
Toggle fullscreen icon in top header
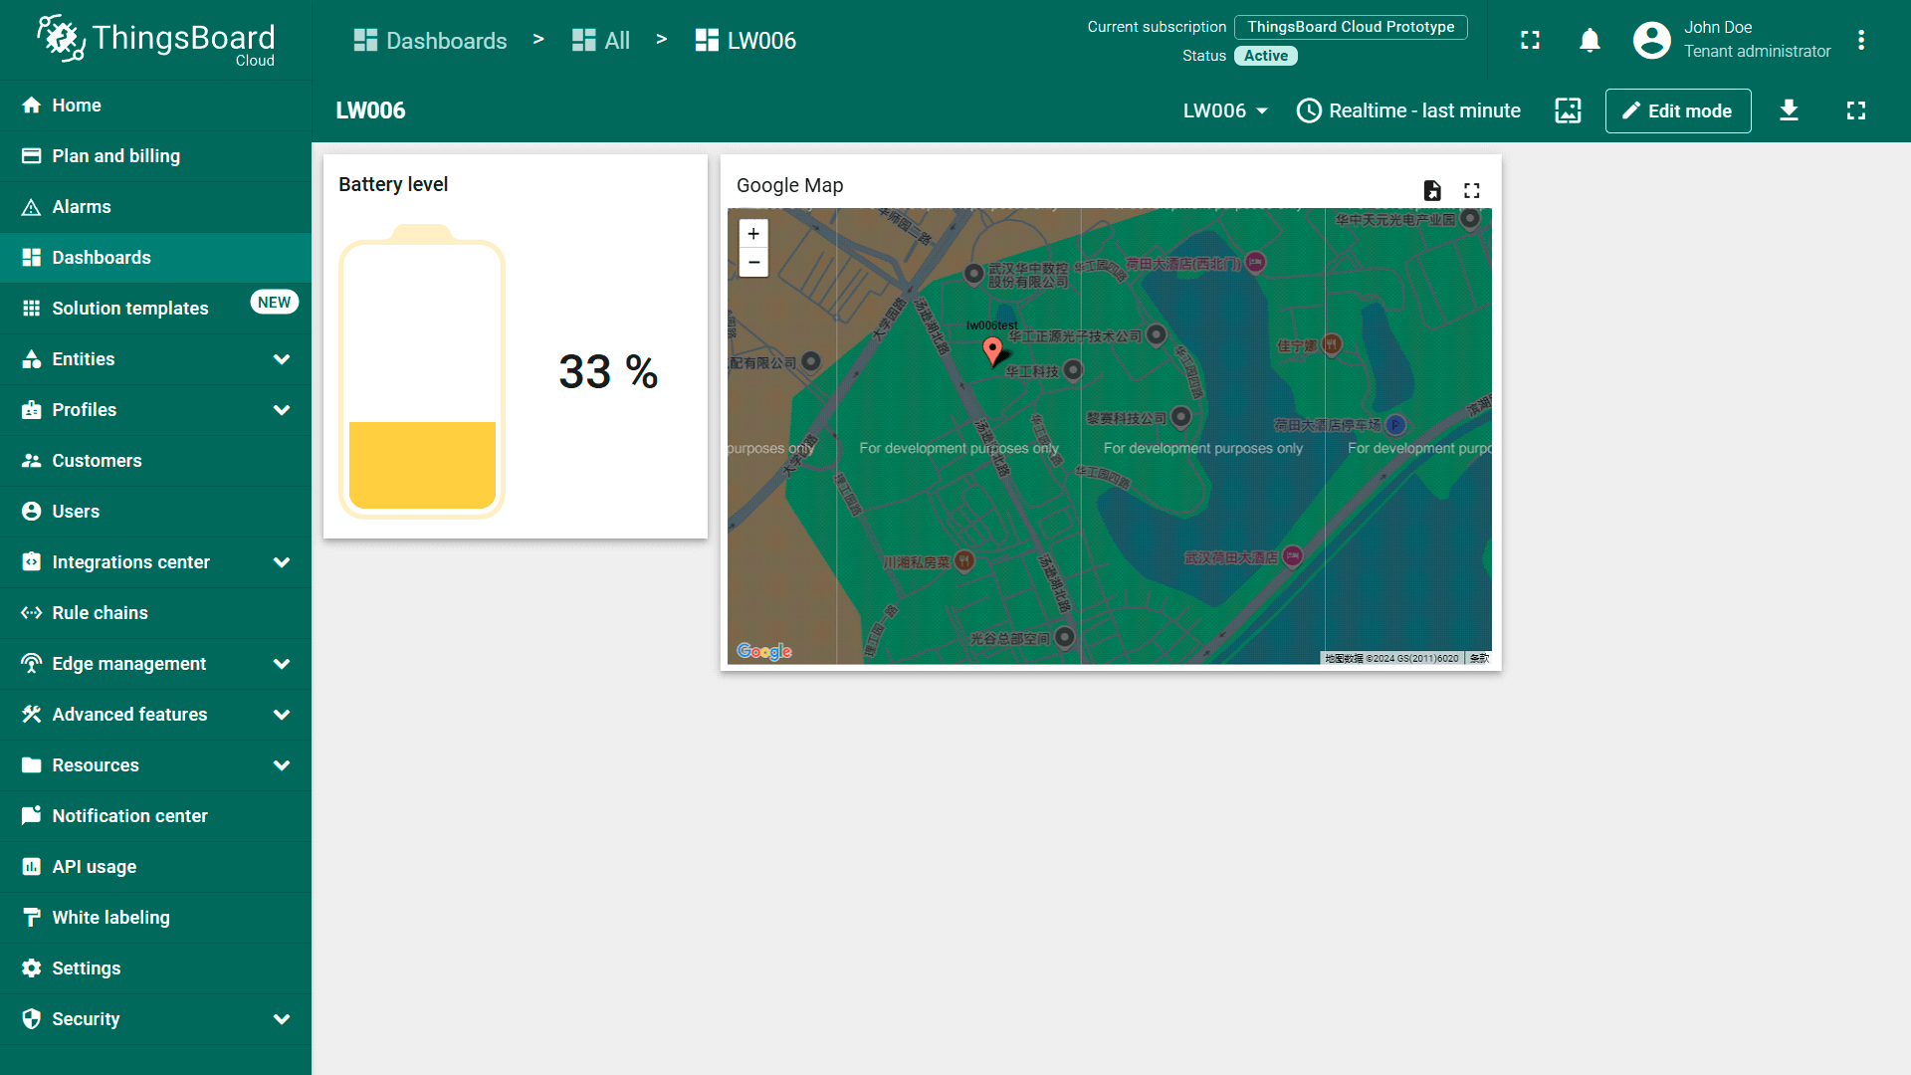[1530, 41]
